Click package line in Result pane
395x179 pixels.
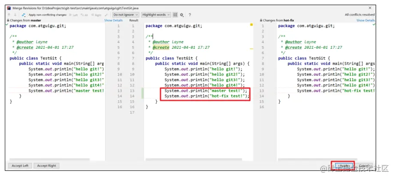click(x=174, y=26)
